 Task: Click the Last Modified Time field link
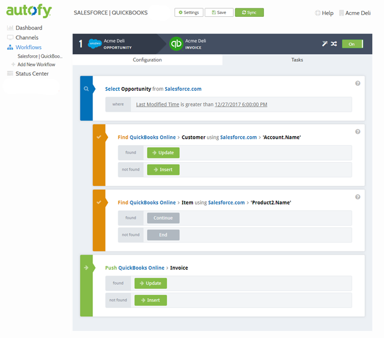[x=157, y=104]
